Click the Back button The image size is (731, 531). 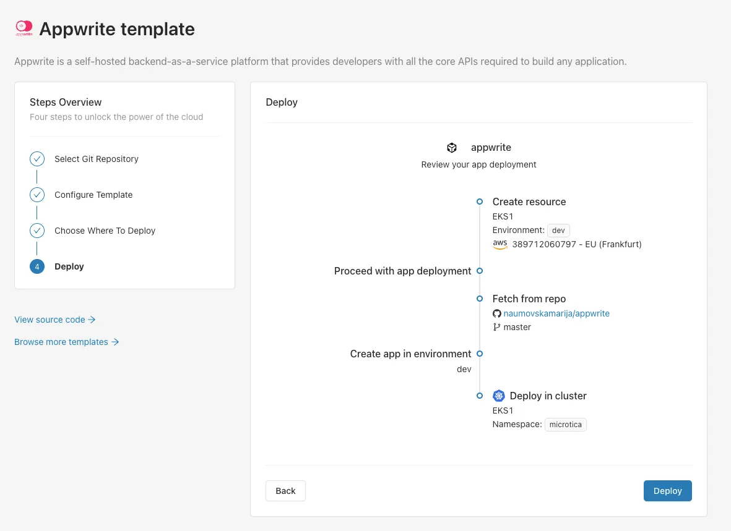(x=285, y=491)
